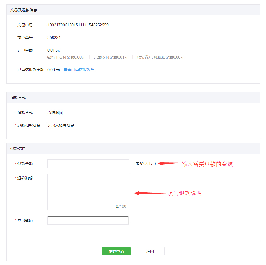Screen dimensions: 266x265
Task: Click the red arrow beside 最多0.01元
Action: [168, 164]
